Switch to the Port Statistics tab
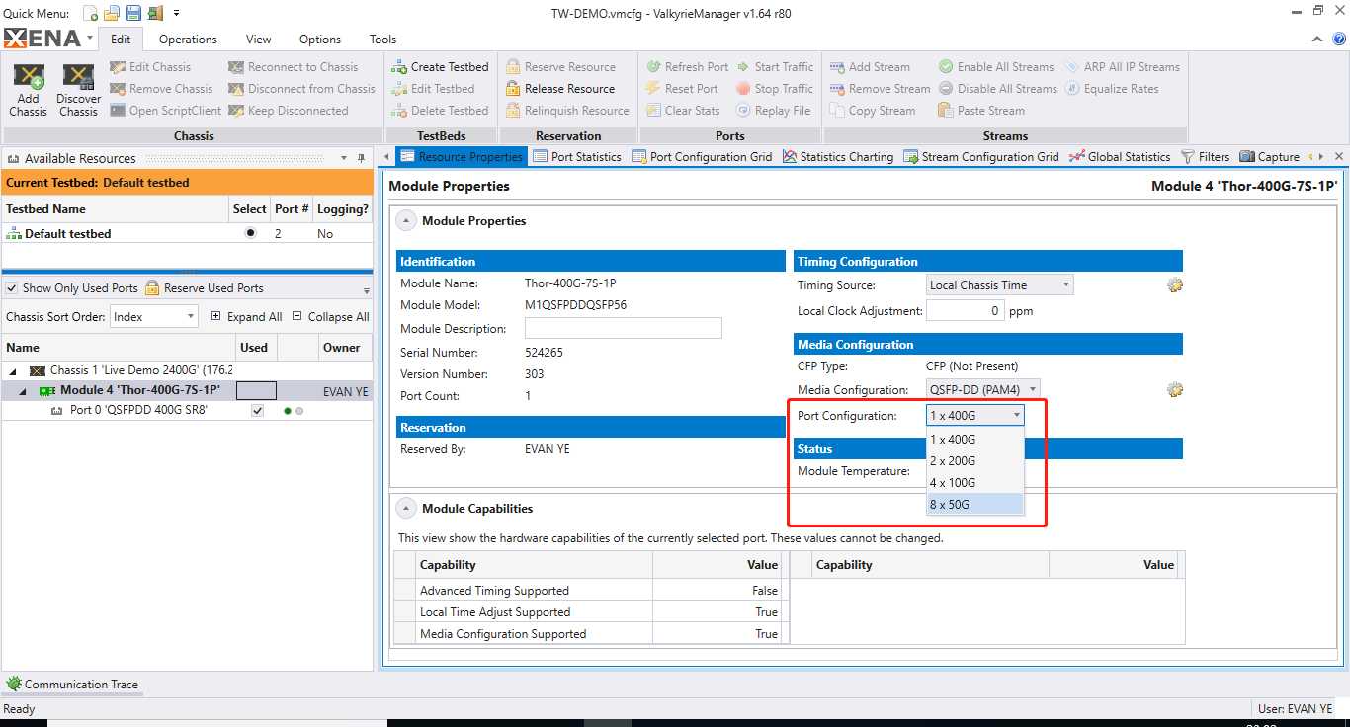This screenshot has height=727, width=1350. tap(577, 156)
